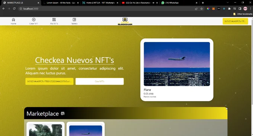The width and height of the screenshot is (253, 136).
Task: Open the Tablero dashboard icon
Action: (x=74, y=20)
